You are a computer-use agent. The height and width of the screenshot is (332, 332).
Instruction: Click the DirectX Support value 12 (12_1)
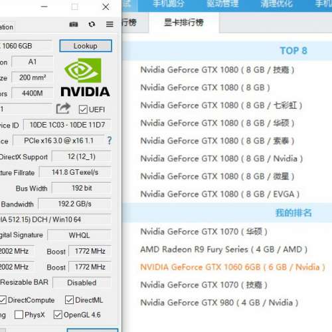[82, 157]
